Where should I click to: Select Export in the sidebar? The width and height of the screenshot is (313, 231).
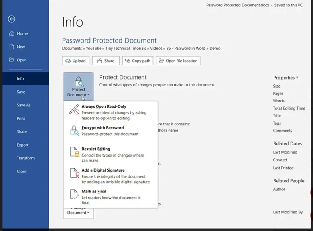pos(26,145)
